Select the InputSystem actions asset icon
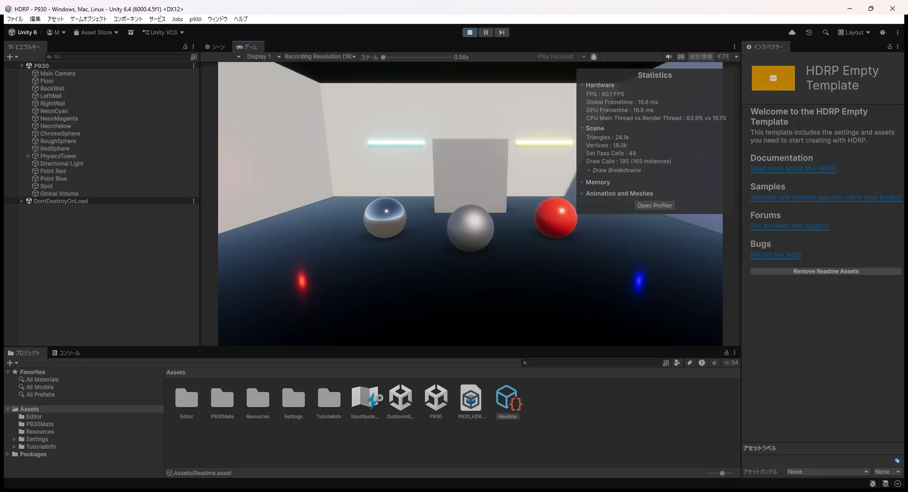The width and height of the screenshot is (908, 492). pos(365,398)
